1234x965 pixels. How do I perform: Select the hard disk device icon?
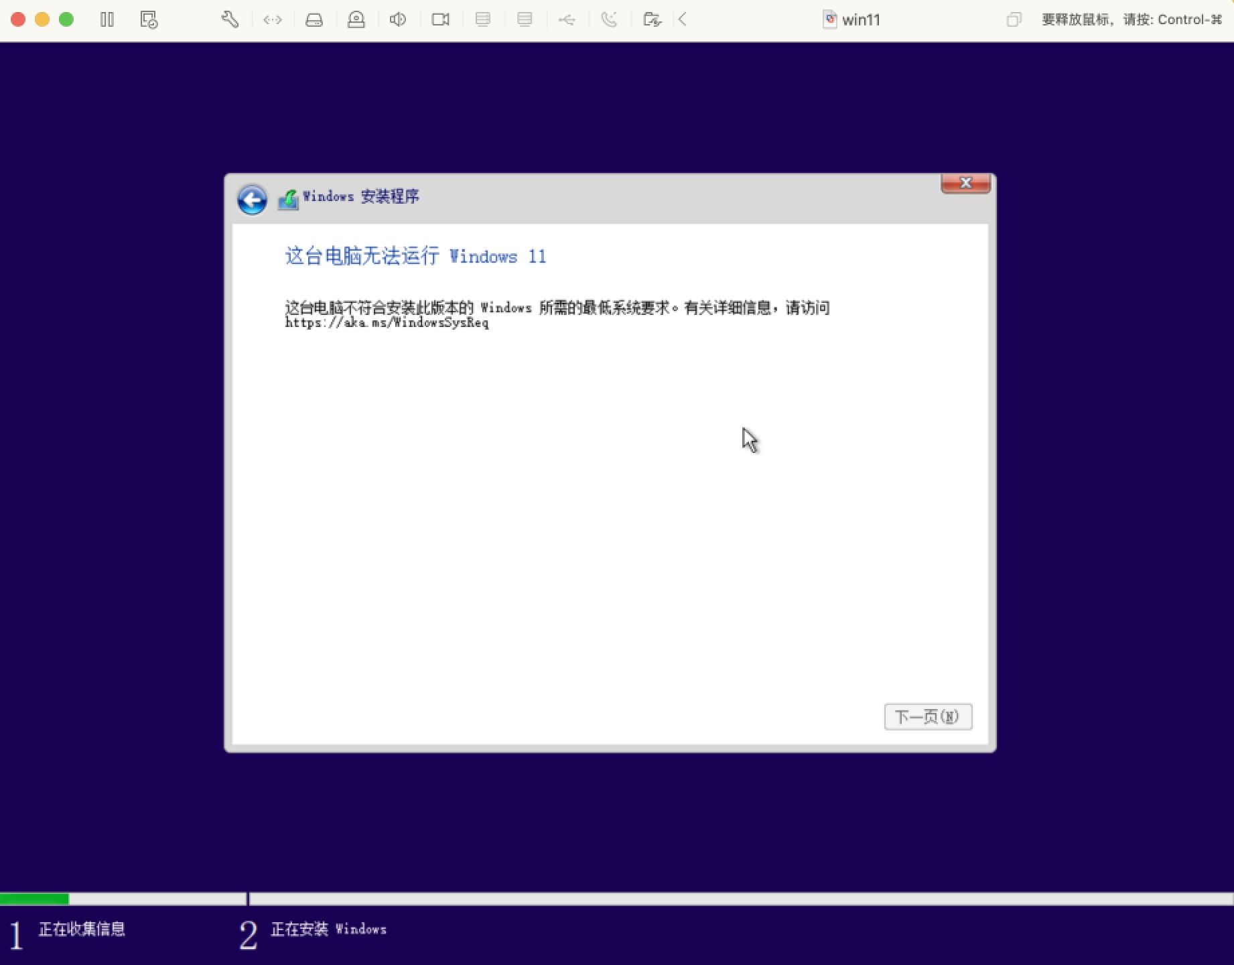(314, 19)
